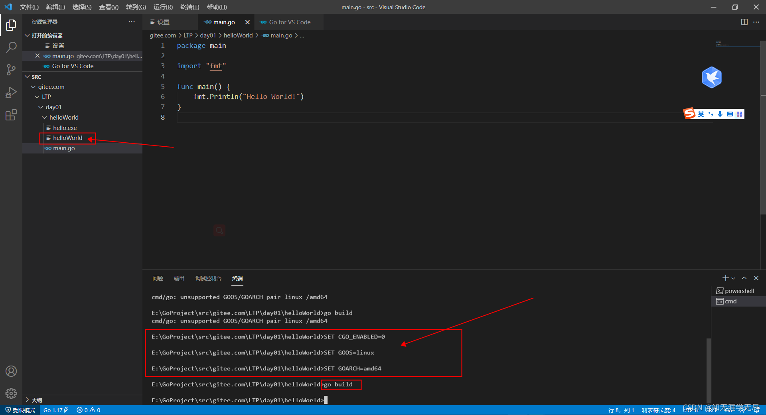This screenshot has width=766, height=415.
Task: Open the errors and warnings status indicator
Action: (x=89, y=410)
